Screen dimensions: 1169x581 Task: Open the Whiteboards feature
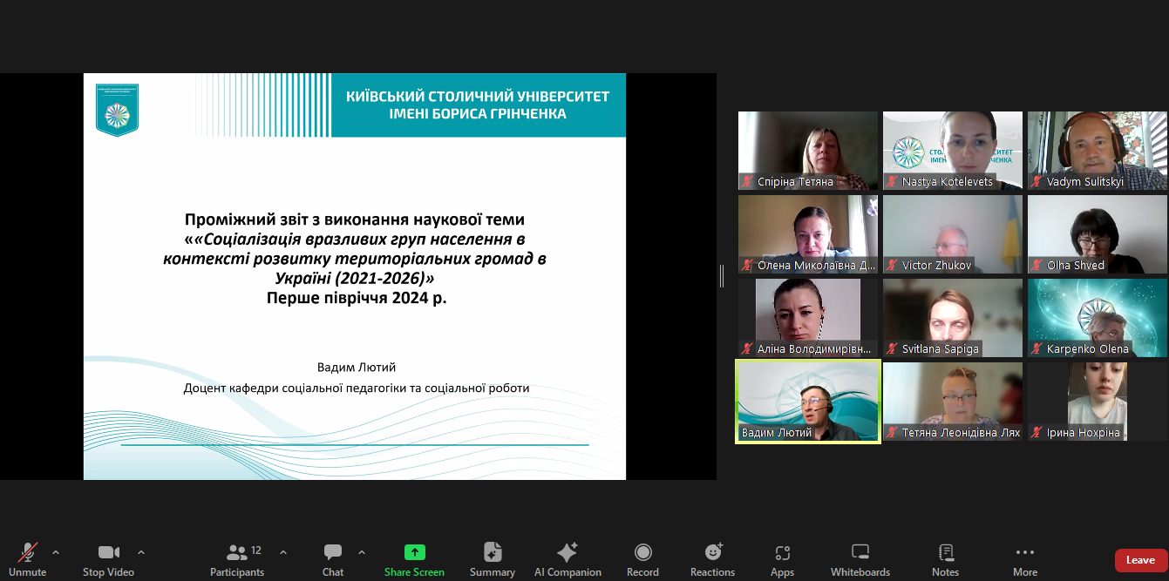point(860,558)
